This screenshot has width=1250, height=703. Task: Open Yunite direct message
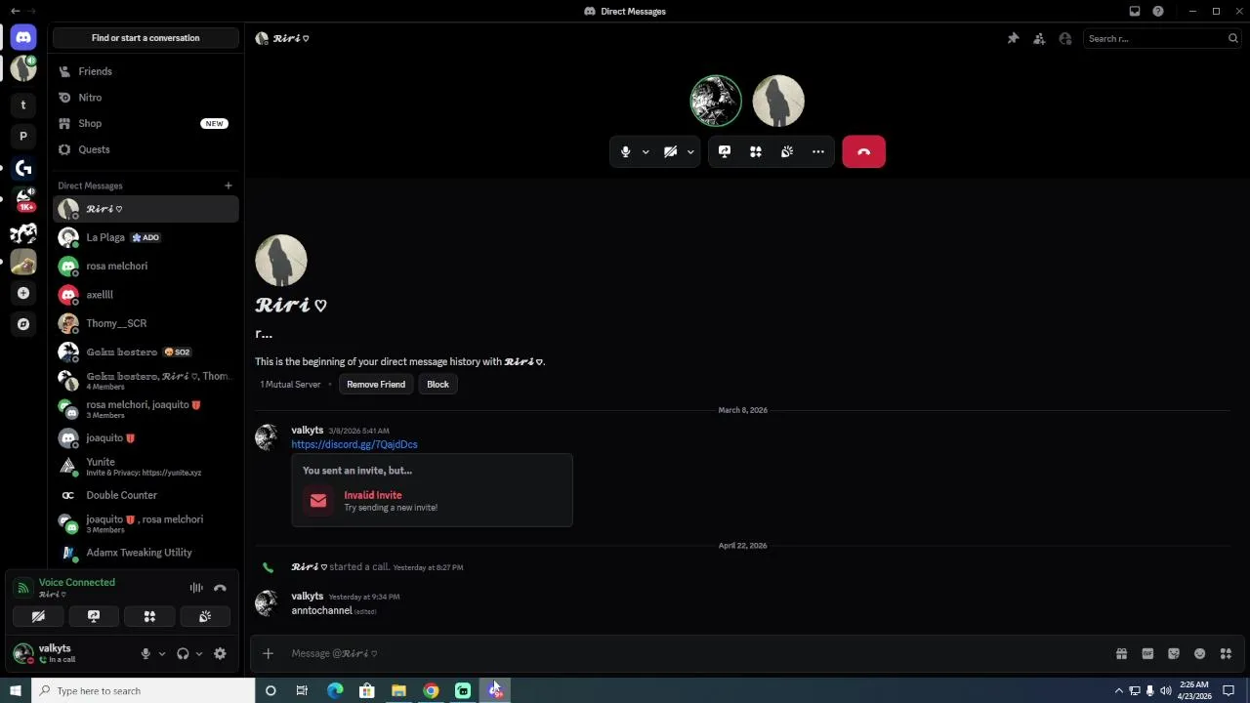click(146, 467)
